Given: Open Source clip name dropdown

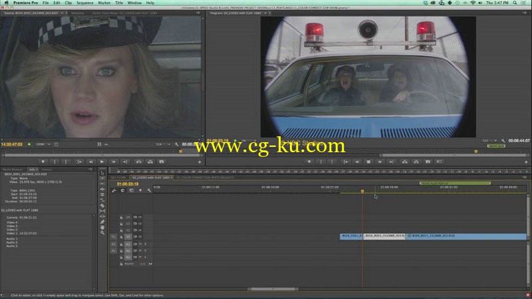Looking at the screenshot, I should coord(62,13).
